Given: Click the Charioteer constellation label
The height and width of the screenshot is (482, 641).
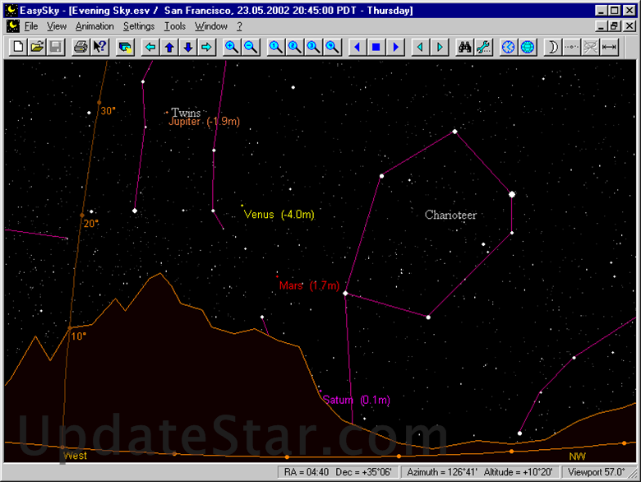Looking at the screenshot, I should coord(450,216).
